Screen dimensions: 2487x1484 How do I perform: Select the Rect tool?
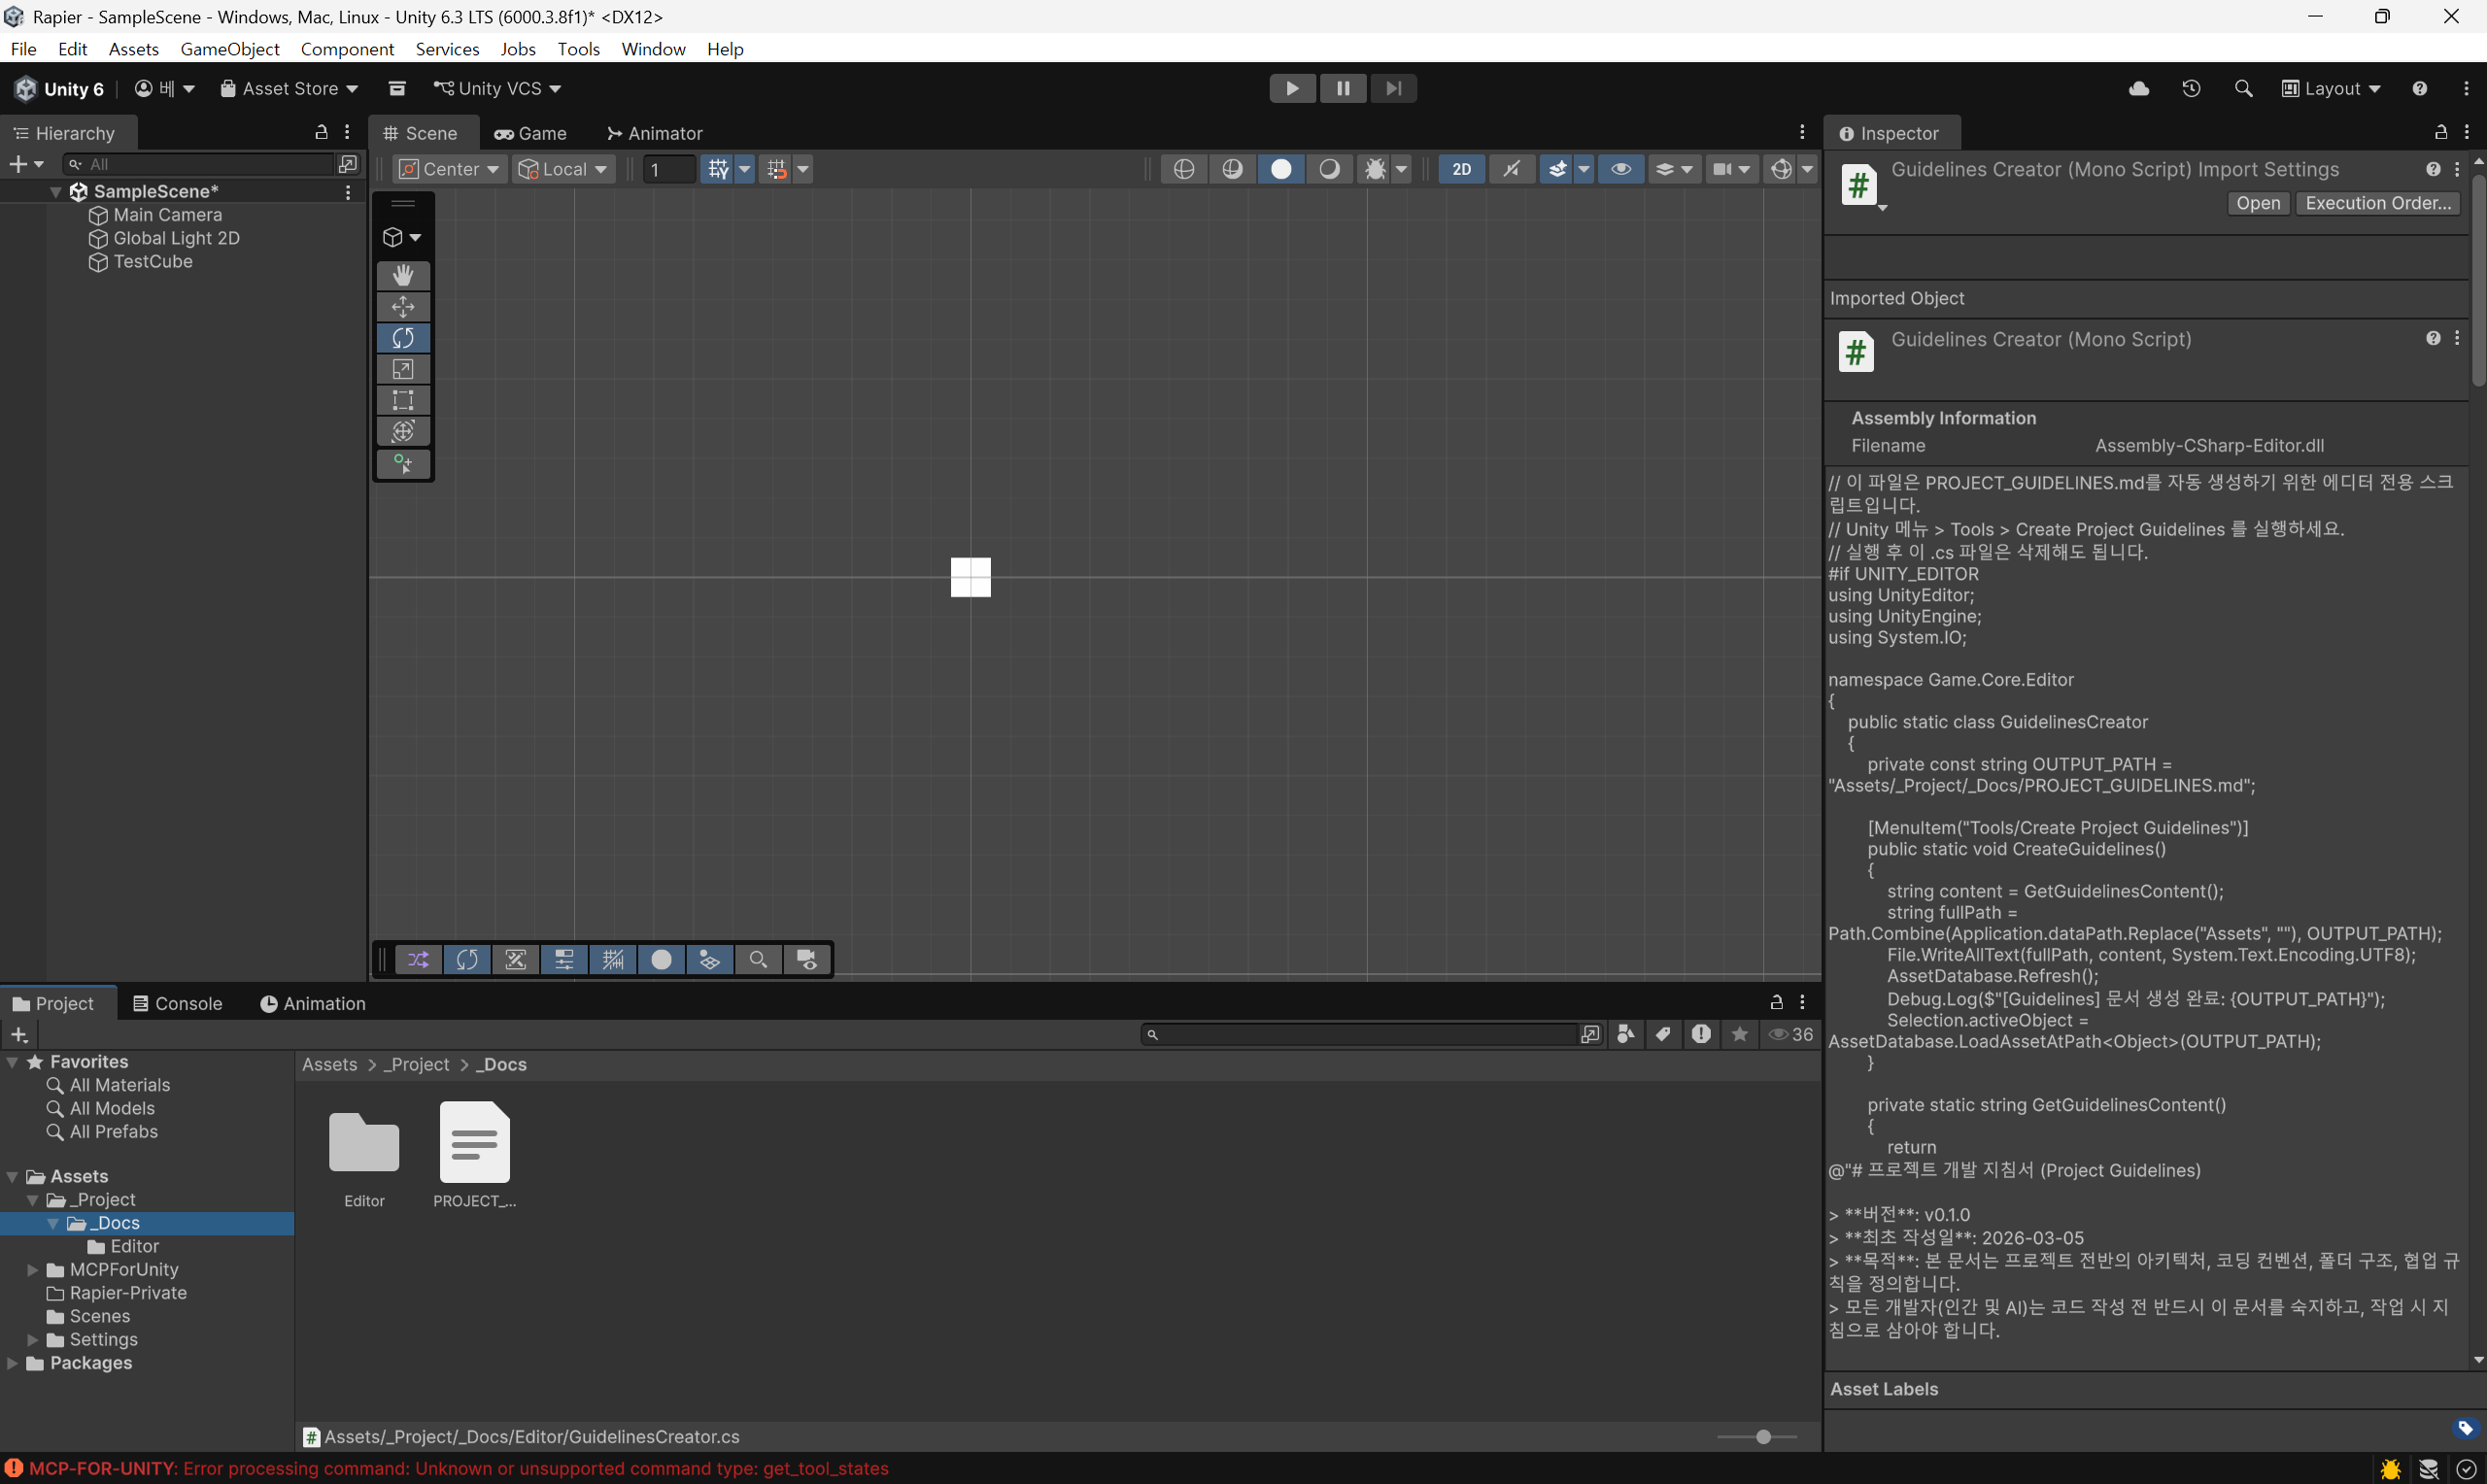(403, 400)
